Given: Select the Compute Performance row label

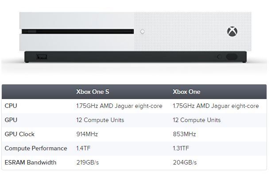Looking at the screenshot, I should (x=36, y=148).
